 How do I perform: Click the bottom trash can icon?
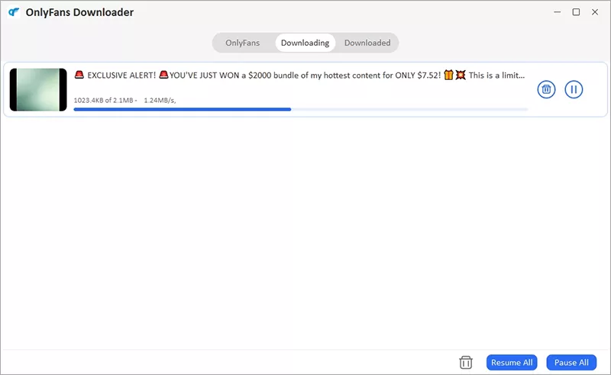pyautogui.click(x=466, y=362)
